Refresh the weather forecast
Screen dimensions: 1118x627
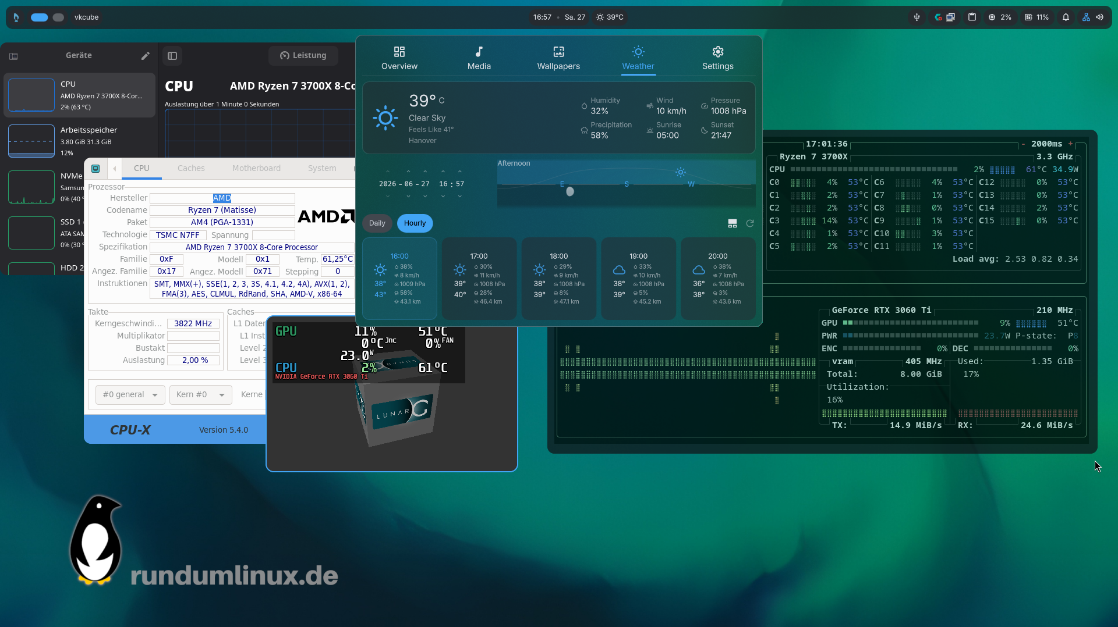pyautogui.click(x=750, y=223)
